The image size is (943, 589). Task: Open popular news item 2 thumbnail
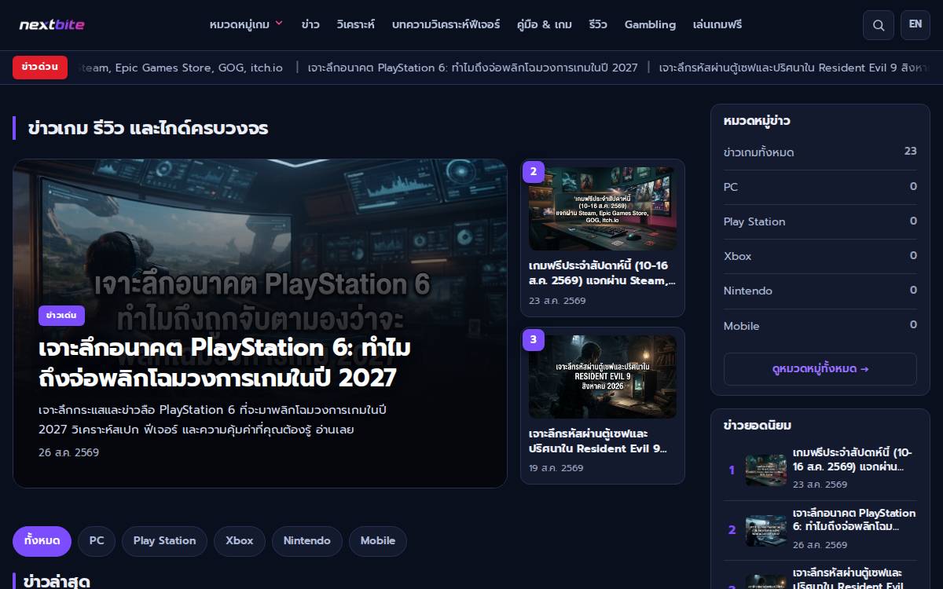pyautogui.click(x=766, y=530)
